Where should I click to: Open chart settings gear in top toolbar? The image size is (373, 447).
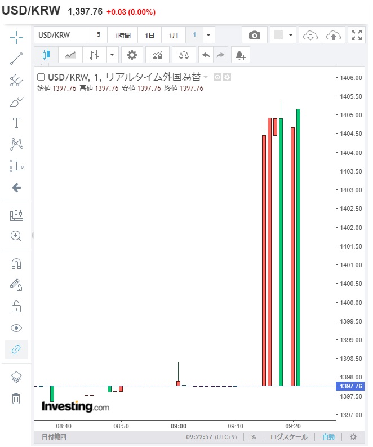(132, 55)
